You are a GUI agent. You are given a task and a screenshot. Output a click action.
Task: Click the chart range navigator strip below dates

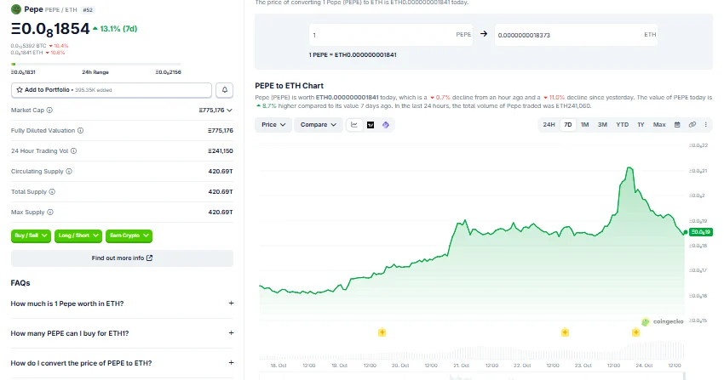[472, 377]
